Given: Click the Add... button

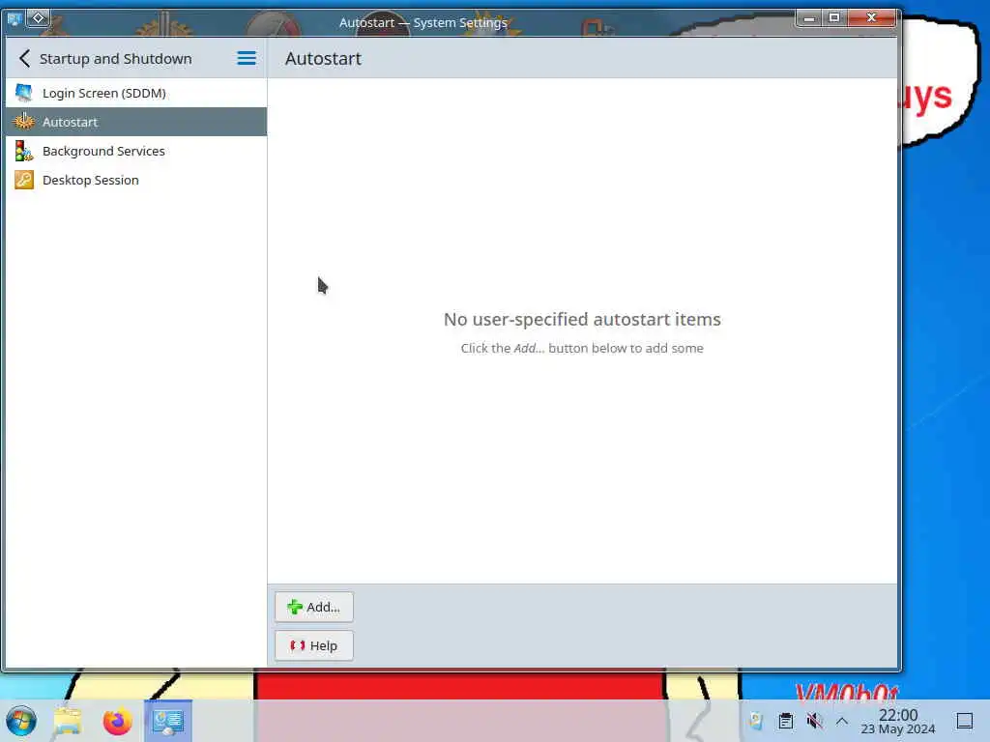Looking at the screenshot, I should tap(314, 607).
